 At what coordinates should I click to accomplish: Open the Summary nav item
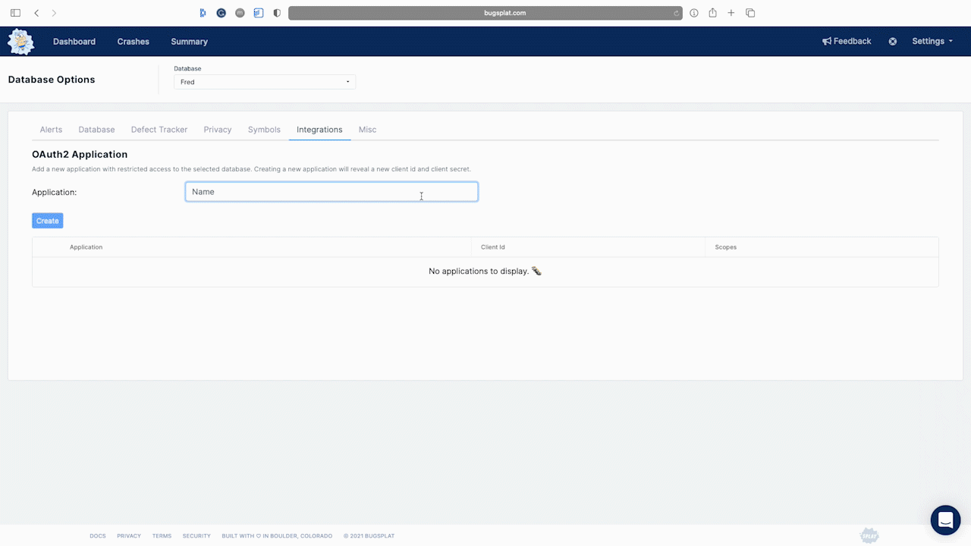coord(189,42)
